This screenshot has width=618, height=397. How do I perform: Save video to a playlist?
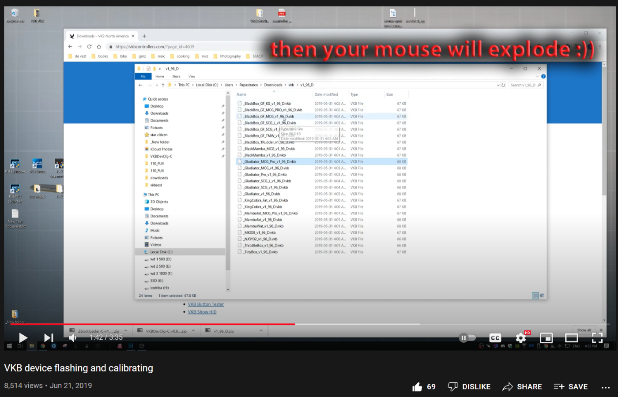[x=571, y=387]
